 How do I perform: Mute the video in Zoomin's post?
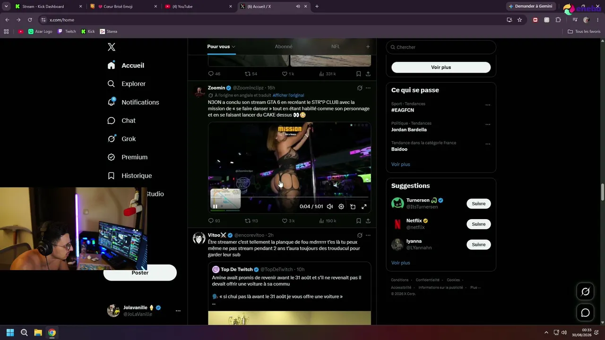coord(330,206)
